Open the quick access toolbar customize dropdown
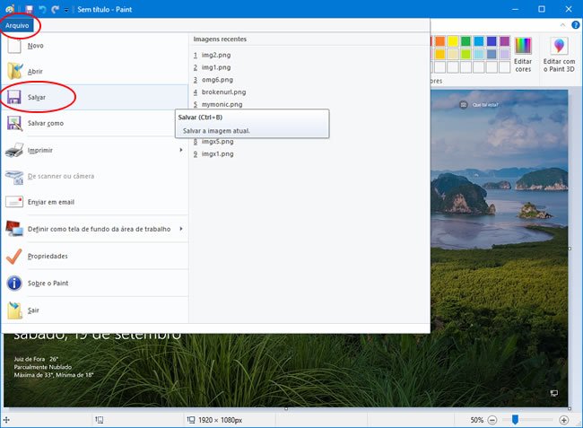583x428 pixels. pos(66,10)
